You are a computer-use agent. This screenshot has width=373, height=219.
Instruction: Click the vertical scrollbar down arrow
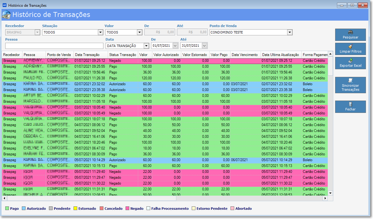(x=331, y=193)
